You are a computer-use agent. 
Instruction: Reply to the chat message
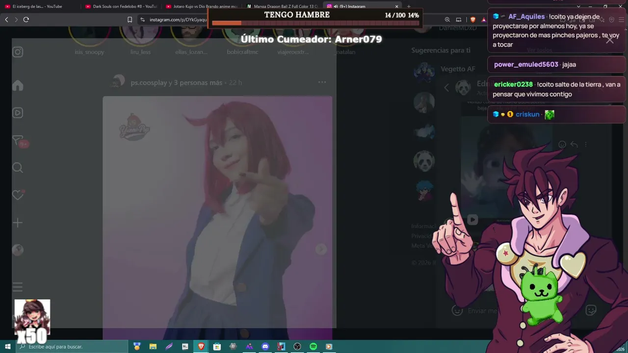(574, 144)
